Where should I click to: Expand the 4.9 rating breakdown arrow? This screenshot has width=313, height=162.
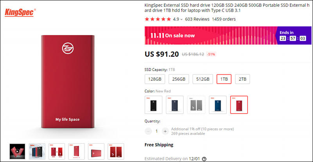tap(181, 19)
